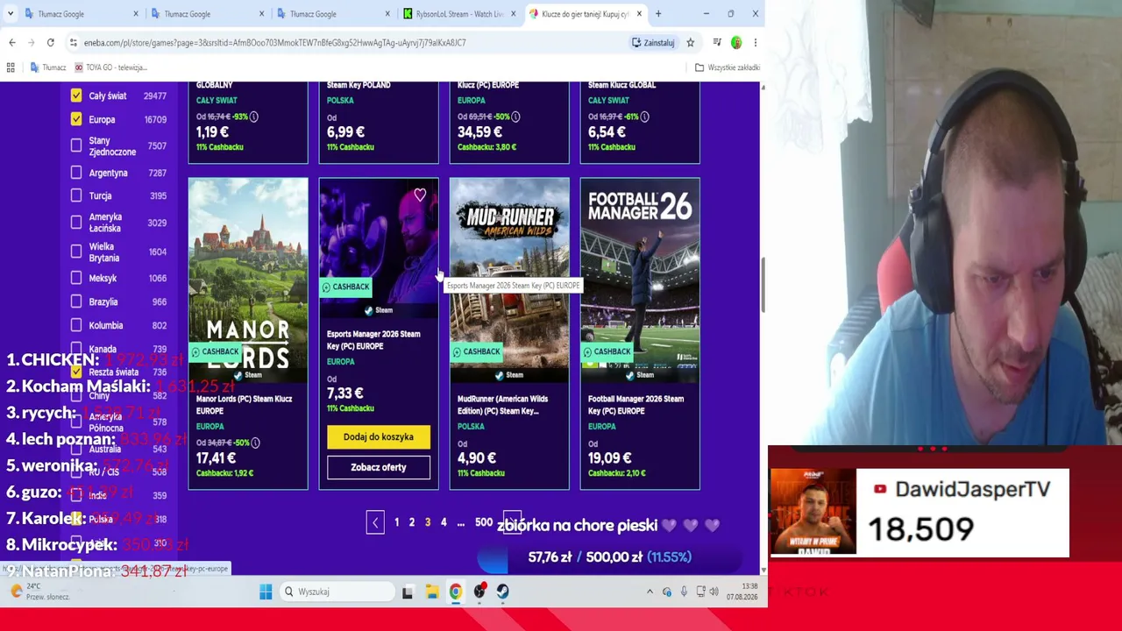Bookmark this page with star icon

point(690,42)
